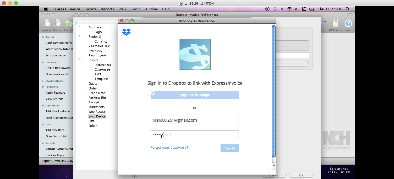394x179 pixels.
Task: Collapse the Payments sidebar section
Action: point(43,87)
